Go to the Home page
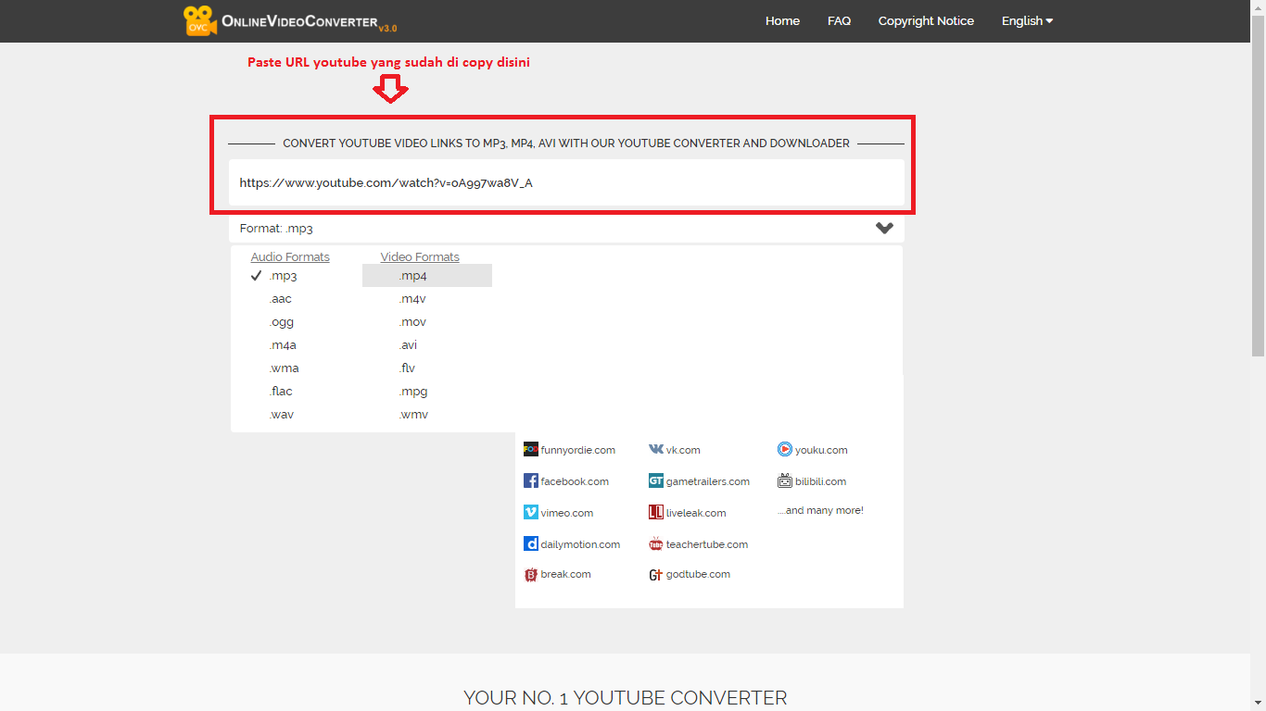Image resolution: width=1266 pixels, height=711 pixels. (782, 20)
